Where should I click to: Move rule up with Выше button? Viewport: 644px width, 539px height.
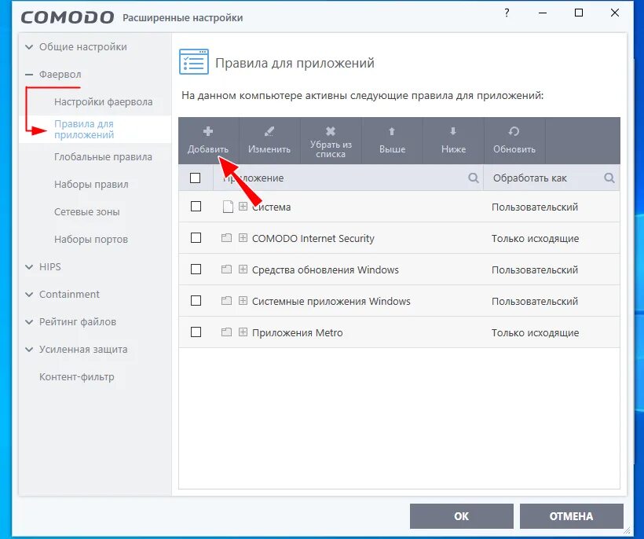coord(392,141)
